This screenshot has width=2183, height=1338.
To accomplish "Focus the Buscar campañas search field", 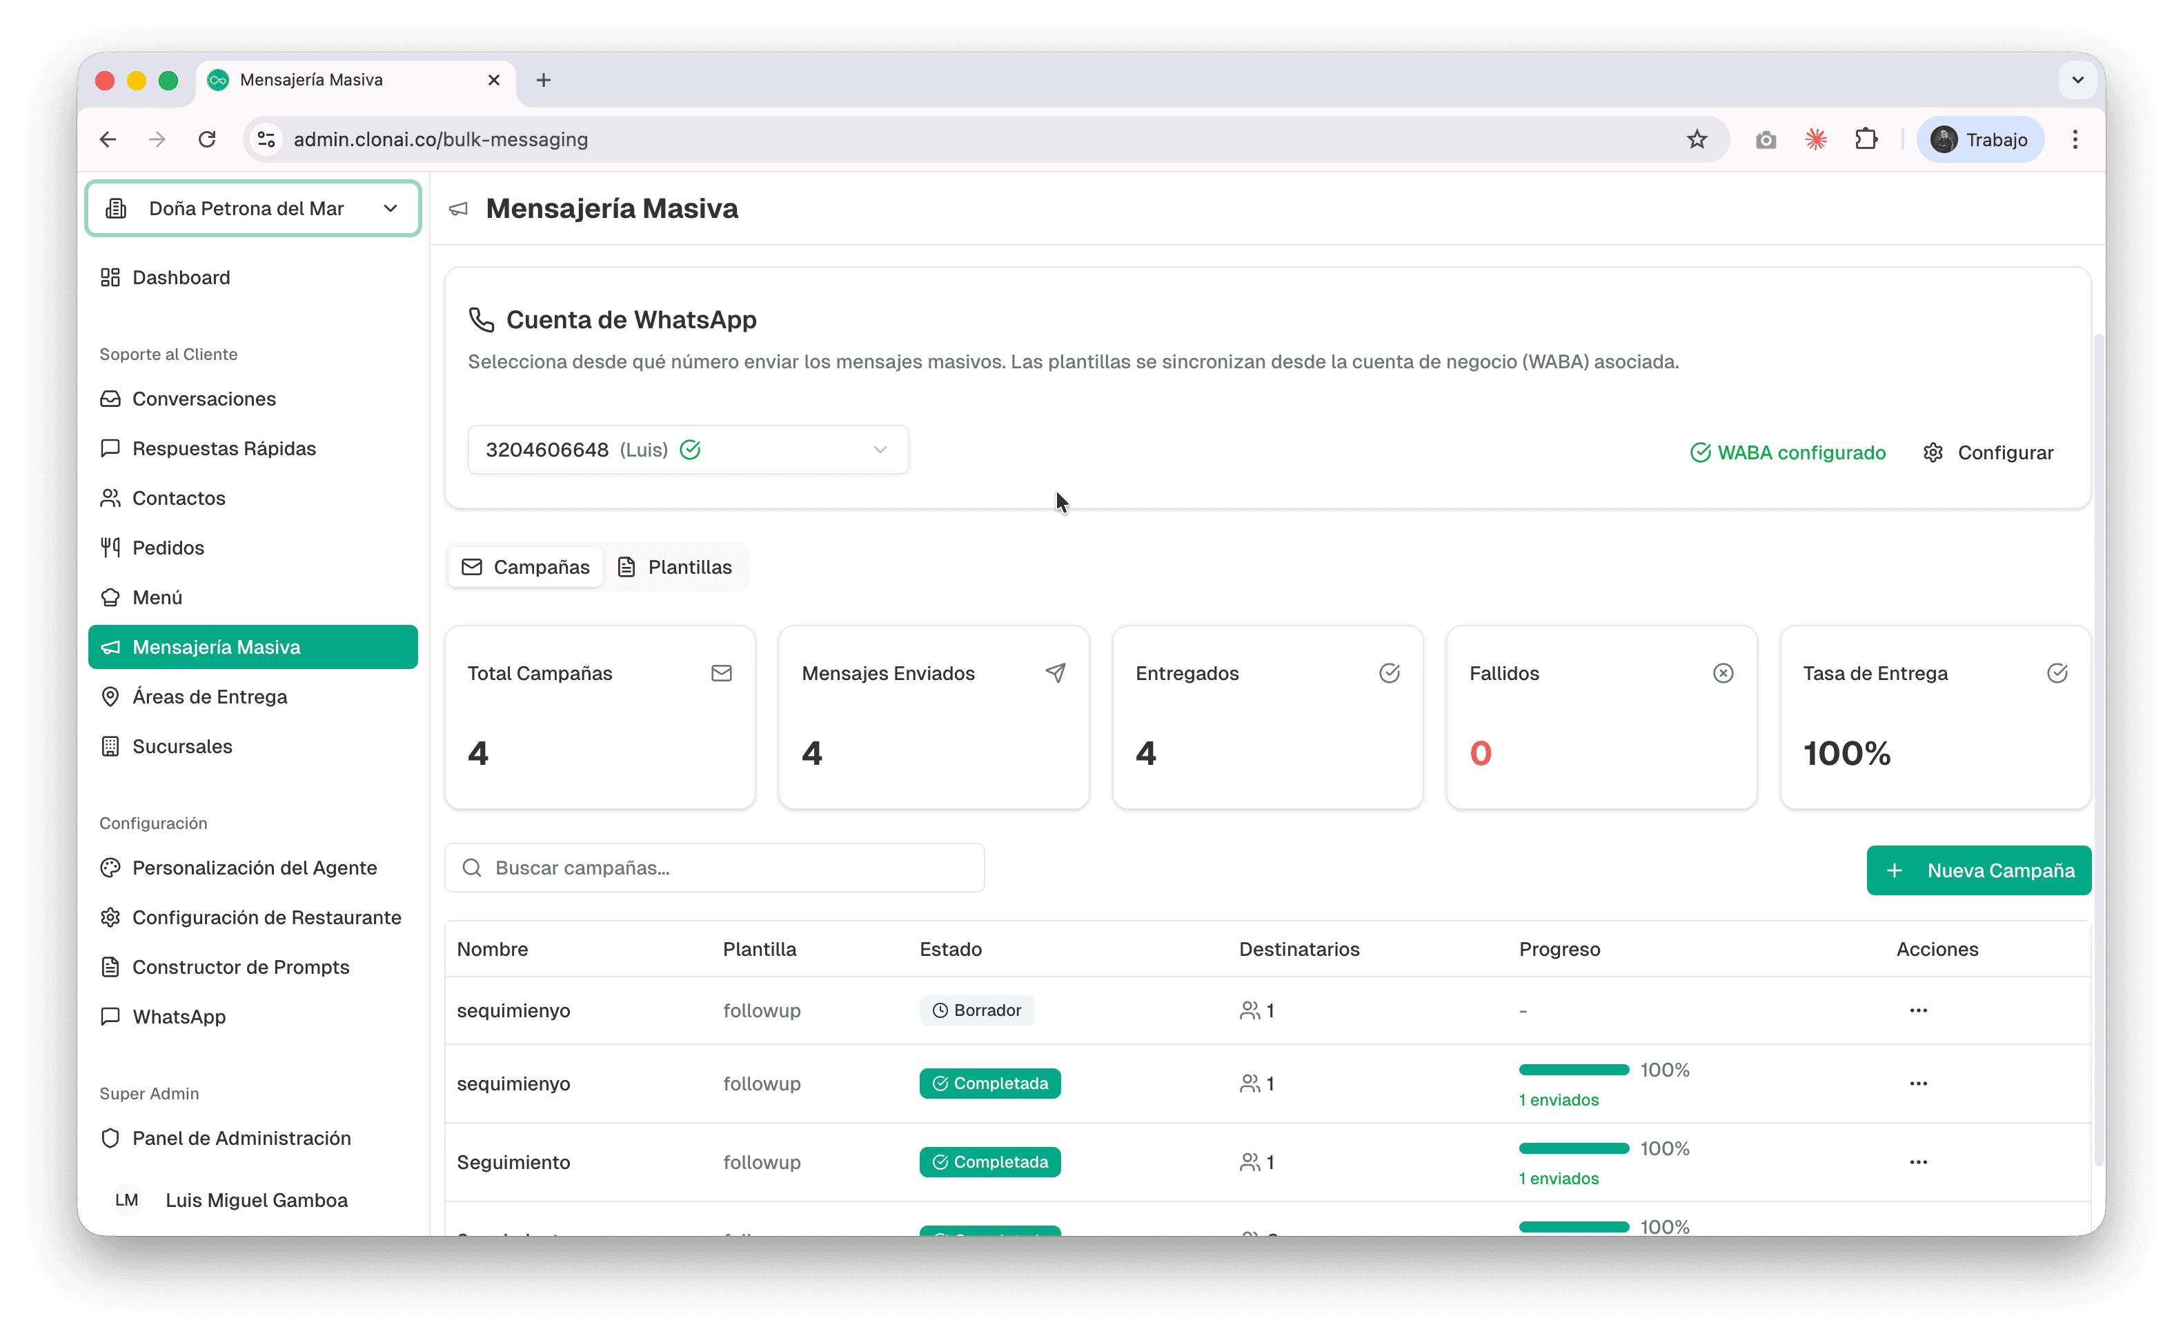I will coord(714,868).
